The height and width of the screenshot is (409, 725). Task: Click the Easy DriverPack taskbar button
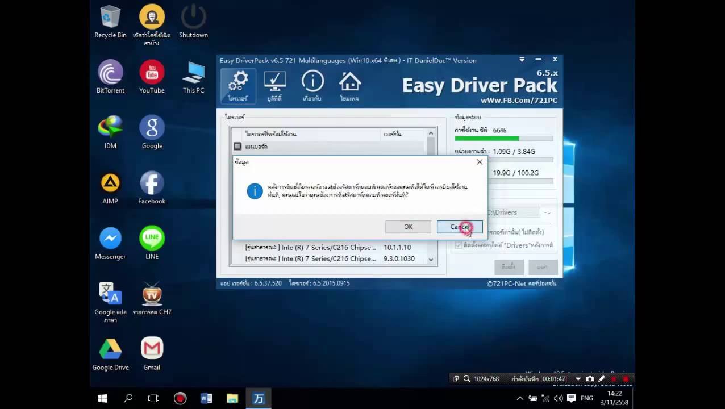pos(259,398)
